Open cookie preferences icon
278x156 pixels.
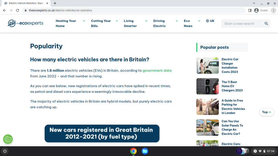8,139
